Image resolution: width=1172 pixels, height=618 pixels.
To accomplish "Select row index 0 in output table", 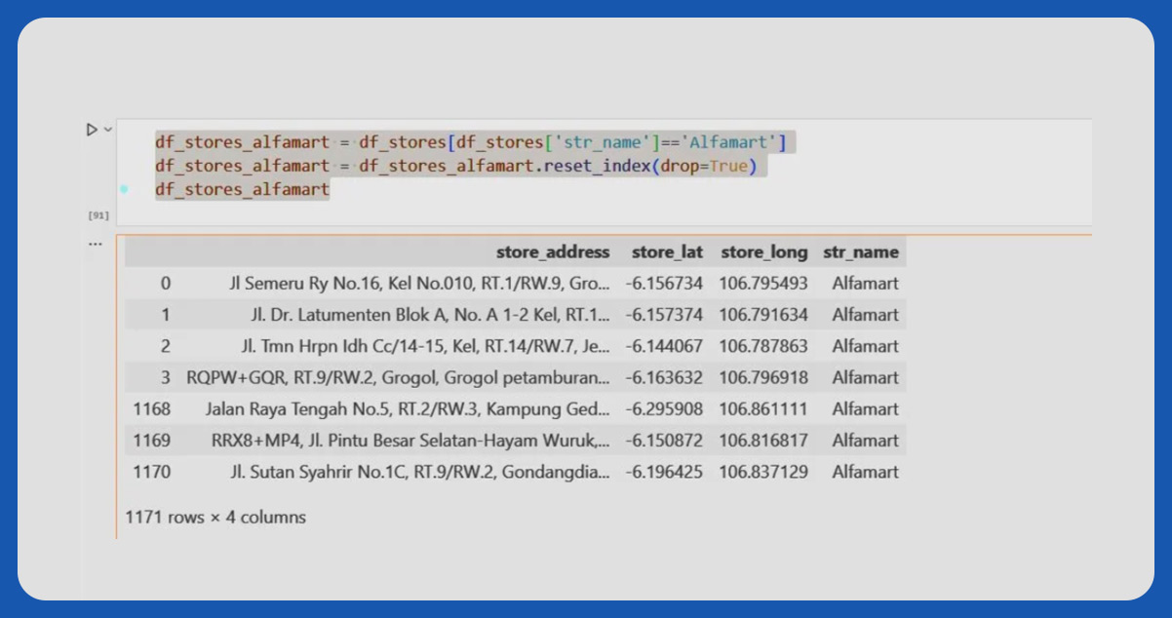I will point(165,284).
